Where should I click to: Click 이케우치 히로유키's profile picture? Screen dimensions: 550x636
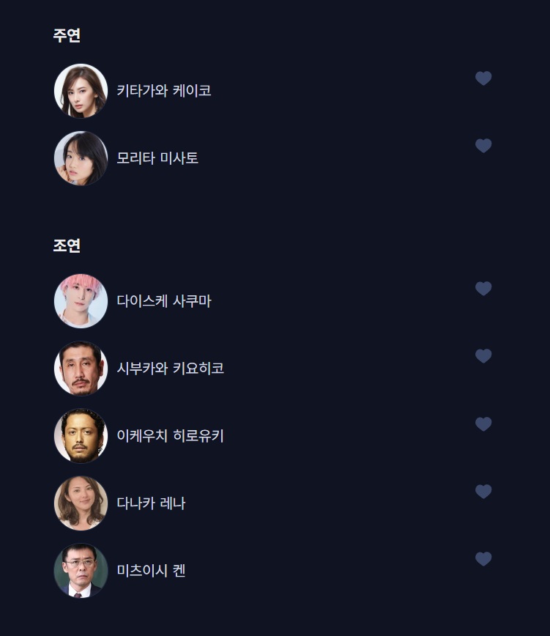tap(81, 436)
